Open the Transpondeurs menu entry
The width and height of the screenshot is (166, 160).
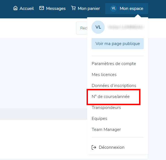[x=106, y=108]
